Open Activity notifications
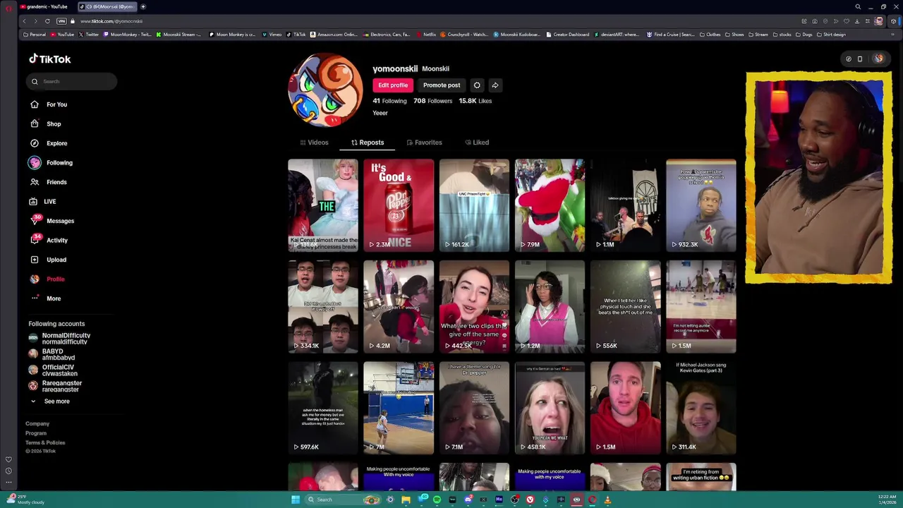 coord(49,240)
